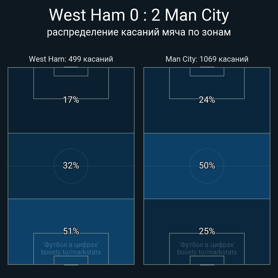This screenshot has width=278, height=278.
Task: Click Man City's 24% attacking zone label
Action: coord(207,100)
